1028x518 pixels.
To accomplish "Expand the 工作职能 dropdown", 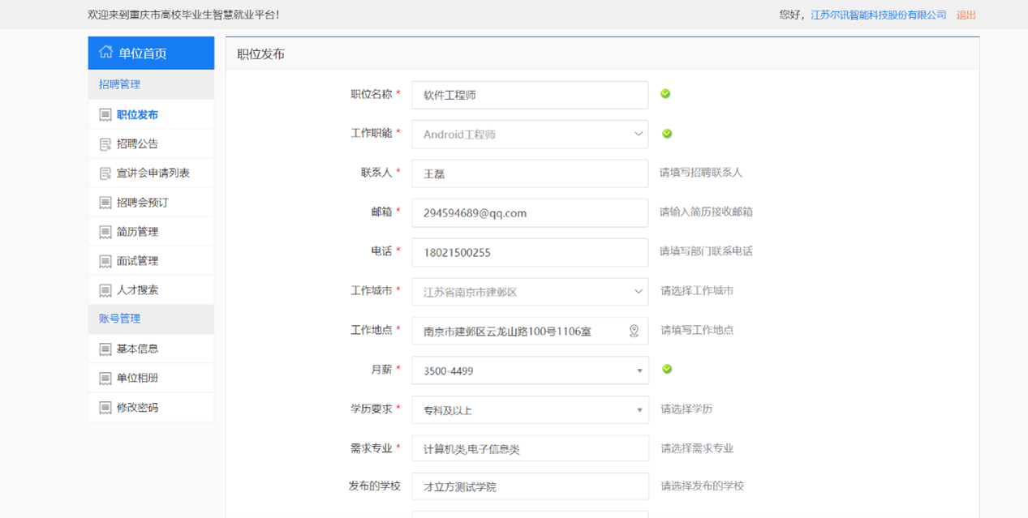I will 638,135.
